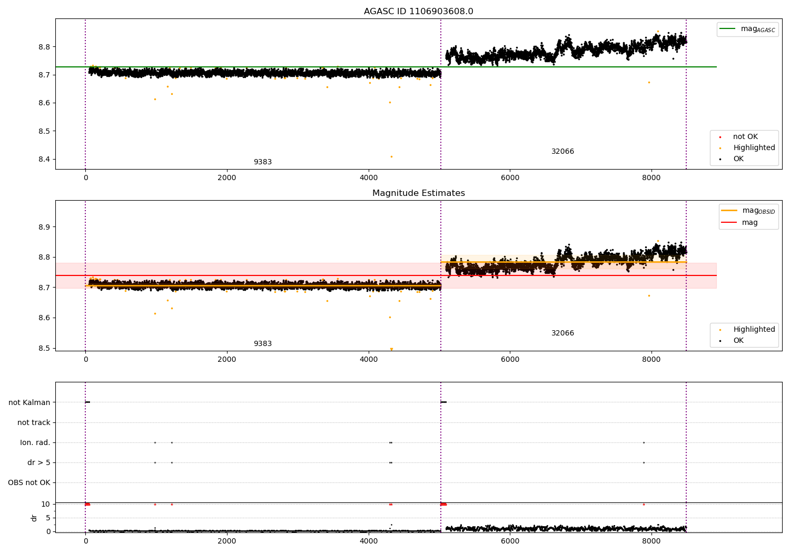
Task: Click the outlier point near magnitude 8.4
Action: pos(391,156)
